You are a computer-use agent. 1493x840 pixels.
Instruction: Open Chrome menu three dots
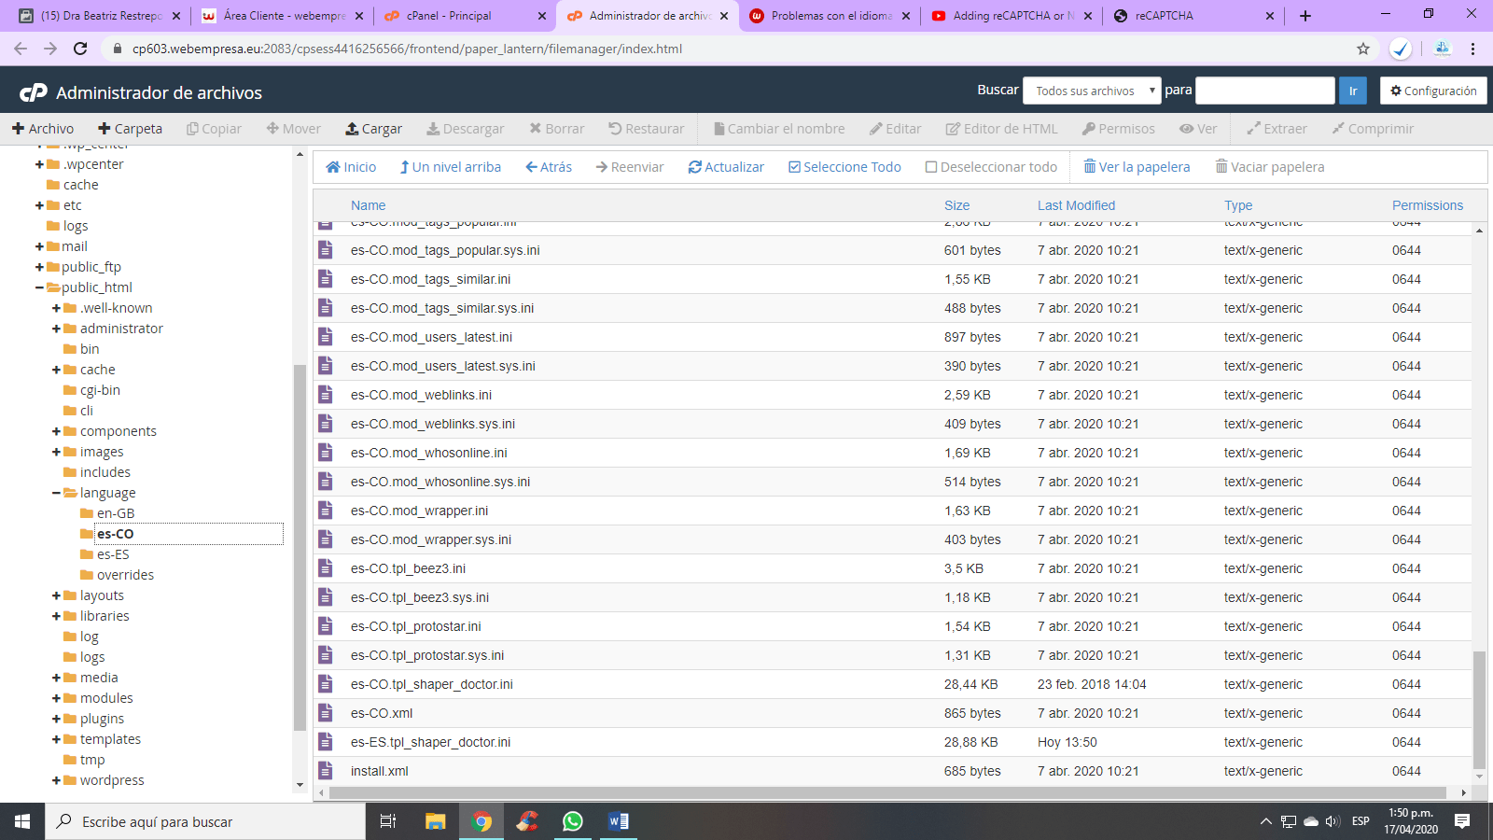click(x=1473, y=49)
